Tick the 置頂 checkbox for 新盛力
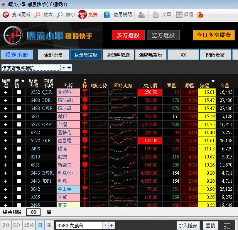The width and height of the screenshot is (238, 230). pos(19,165)
